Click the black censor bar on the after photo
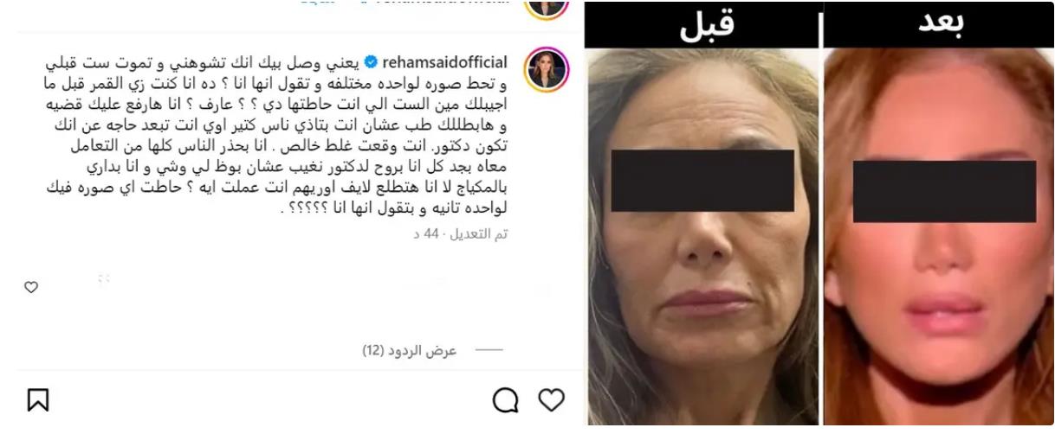 944,191
